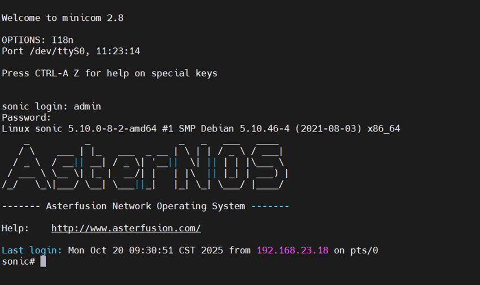480x285 pixels.
Task: Click the 'Welcome to minicom 2.8' line
Action: tap(63, 18)
